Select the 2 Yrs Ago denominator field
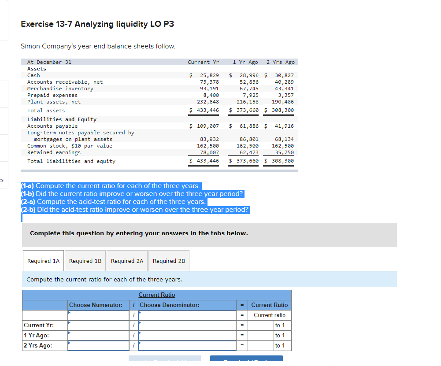The image size is (441, 366). (187, 345)
